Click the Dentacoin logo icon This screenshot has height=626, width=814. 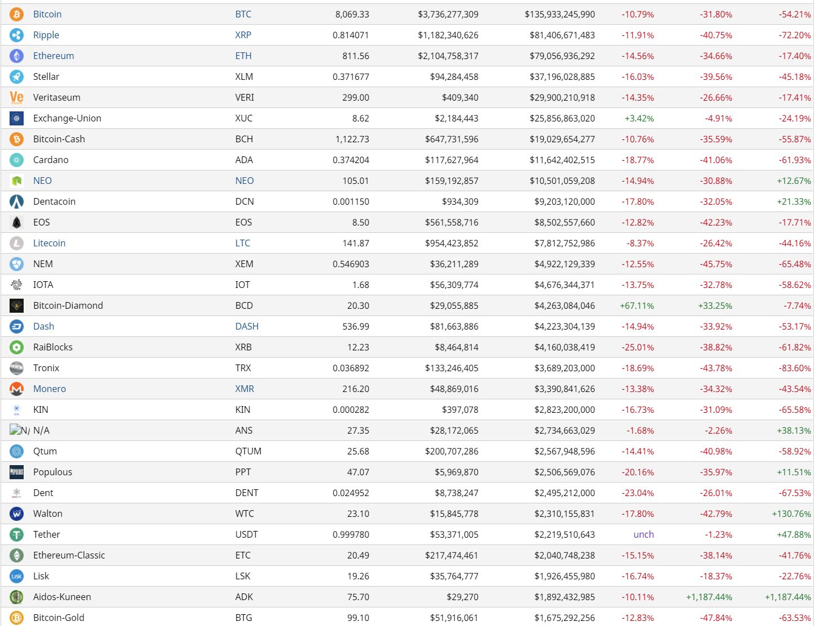17,201
